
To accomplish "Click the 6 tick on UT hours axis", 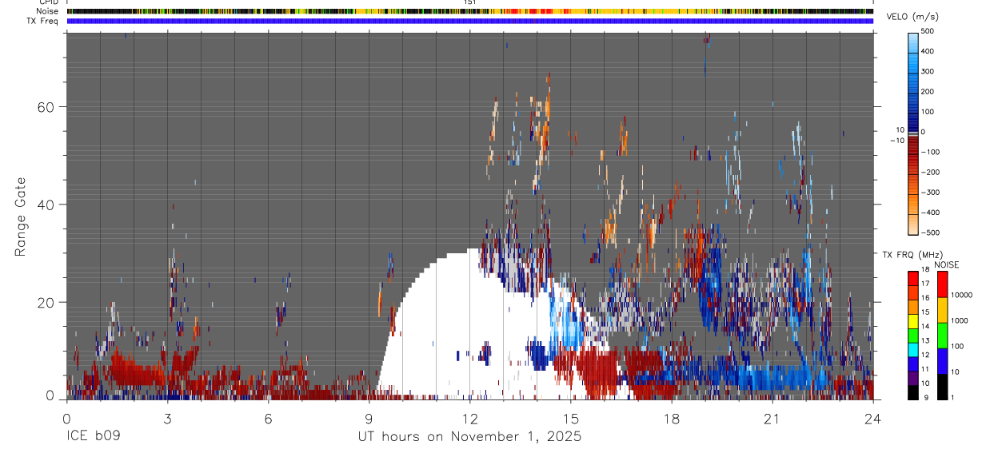I will point(268,418).
